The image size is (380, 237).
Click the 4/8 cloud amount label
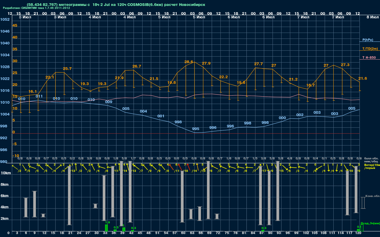point(289,159)
